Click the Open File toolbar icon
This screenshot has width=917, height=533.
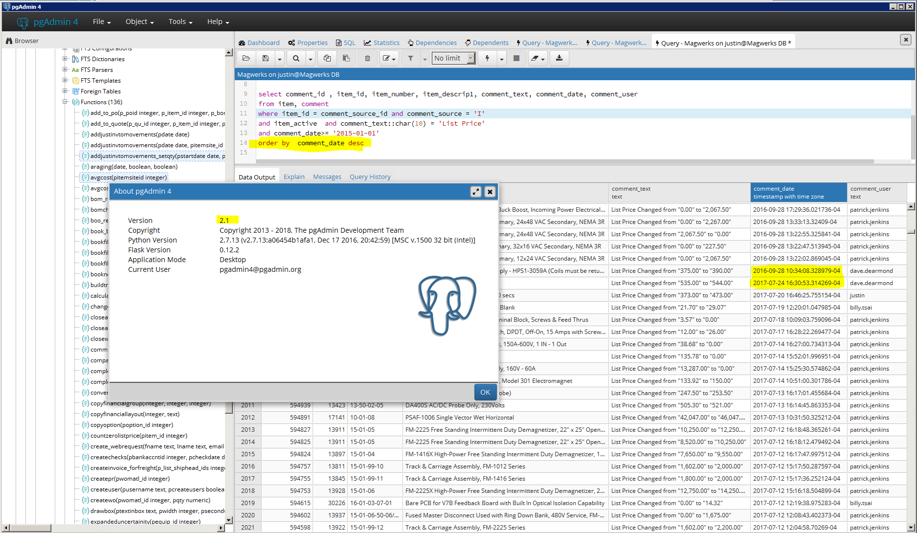(x=246, y=58)
